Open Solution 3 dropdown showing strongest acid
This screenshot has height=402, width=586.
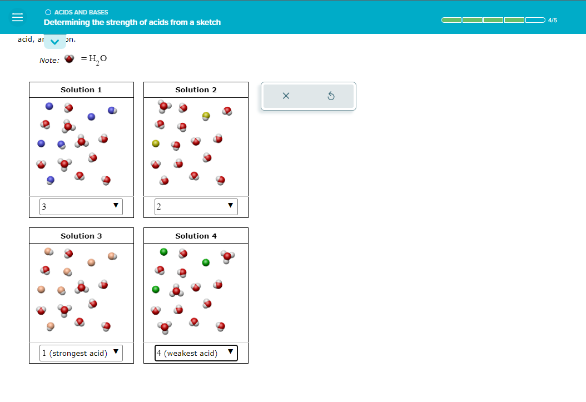coord(81,353)
